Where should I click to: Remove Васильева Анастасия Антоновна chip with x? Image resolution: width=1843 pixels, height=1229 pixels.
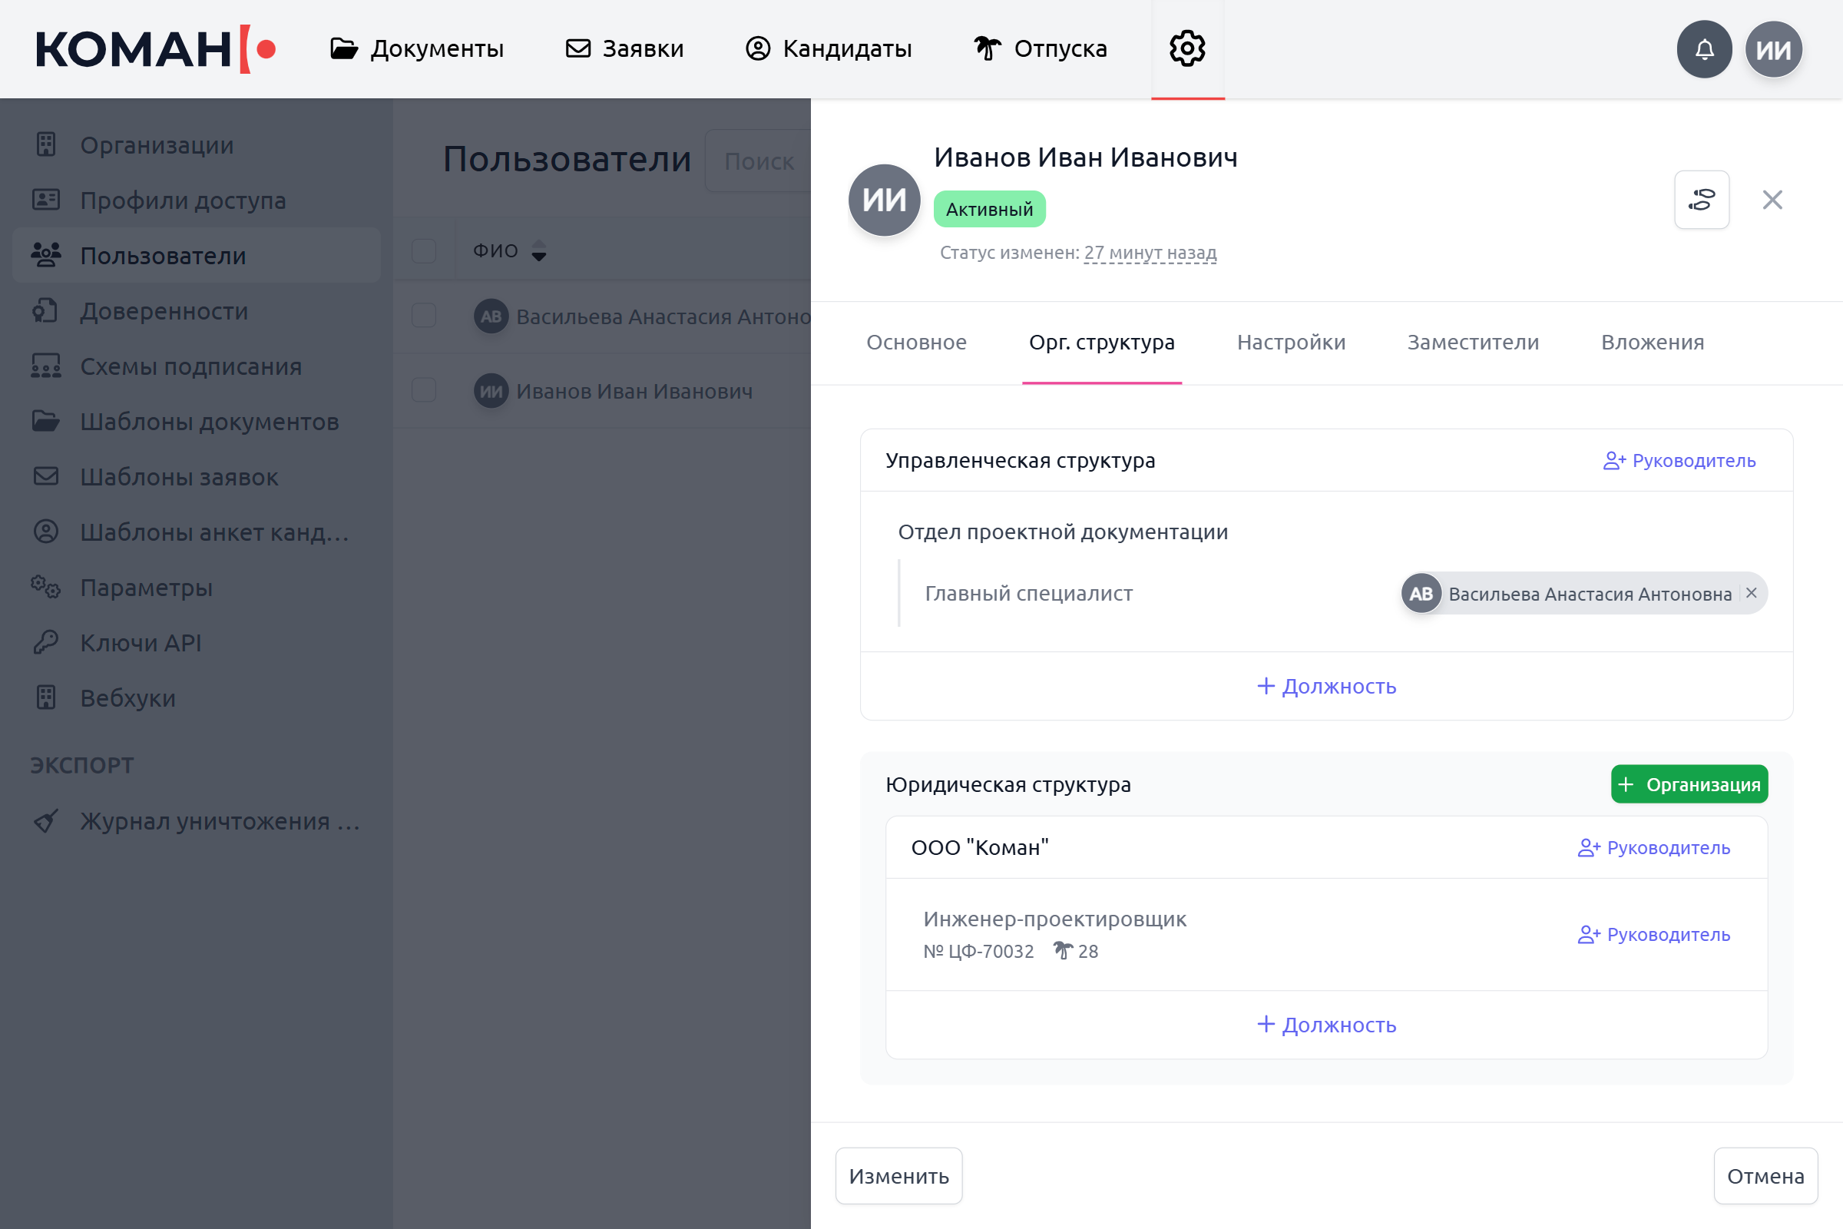[x=1752, y=593]
